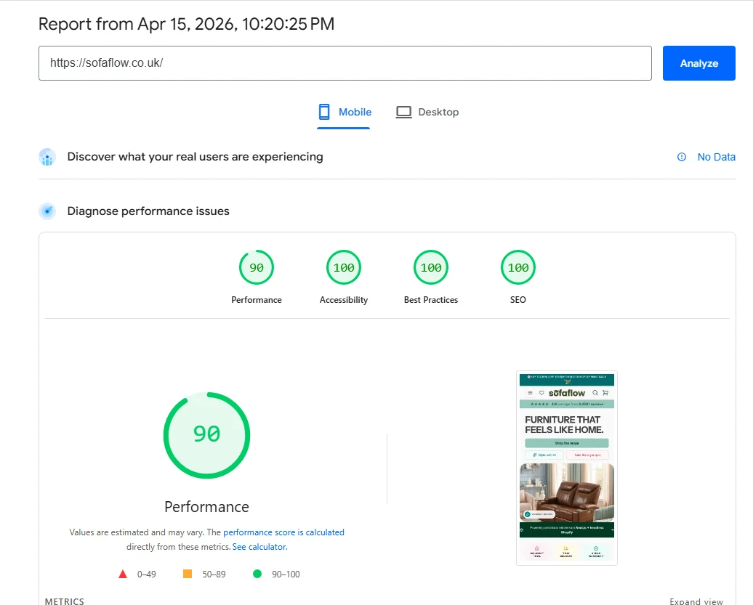
Task: Select the Accessibility 100 score gauge
Action: [343, 267]
